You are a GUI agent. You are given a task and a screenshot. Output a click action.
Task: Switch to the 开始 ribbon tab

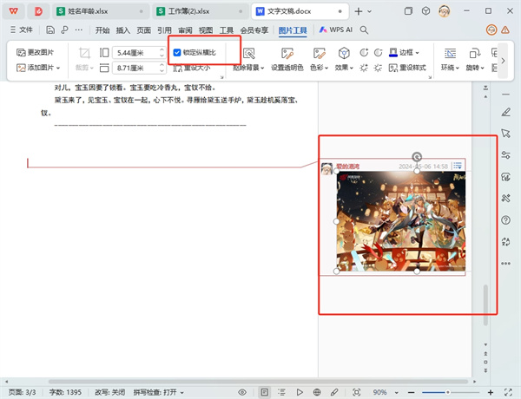tap(102, 30)
